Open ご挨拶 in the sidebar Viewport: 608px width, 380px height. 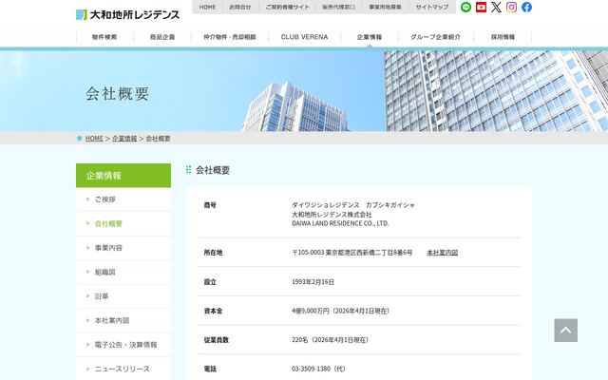pyautogui.click(x=123, y=199)
